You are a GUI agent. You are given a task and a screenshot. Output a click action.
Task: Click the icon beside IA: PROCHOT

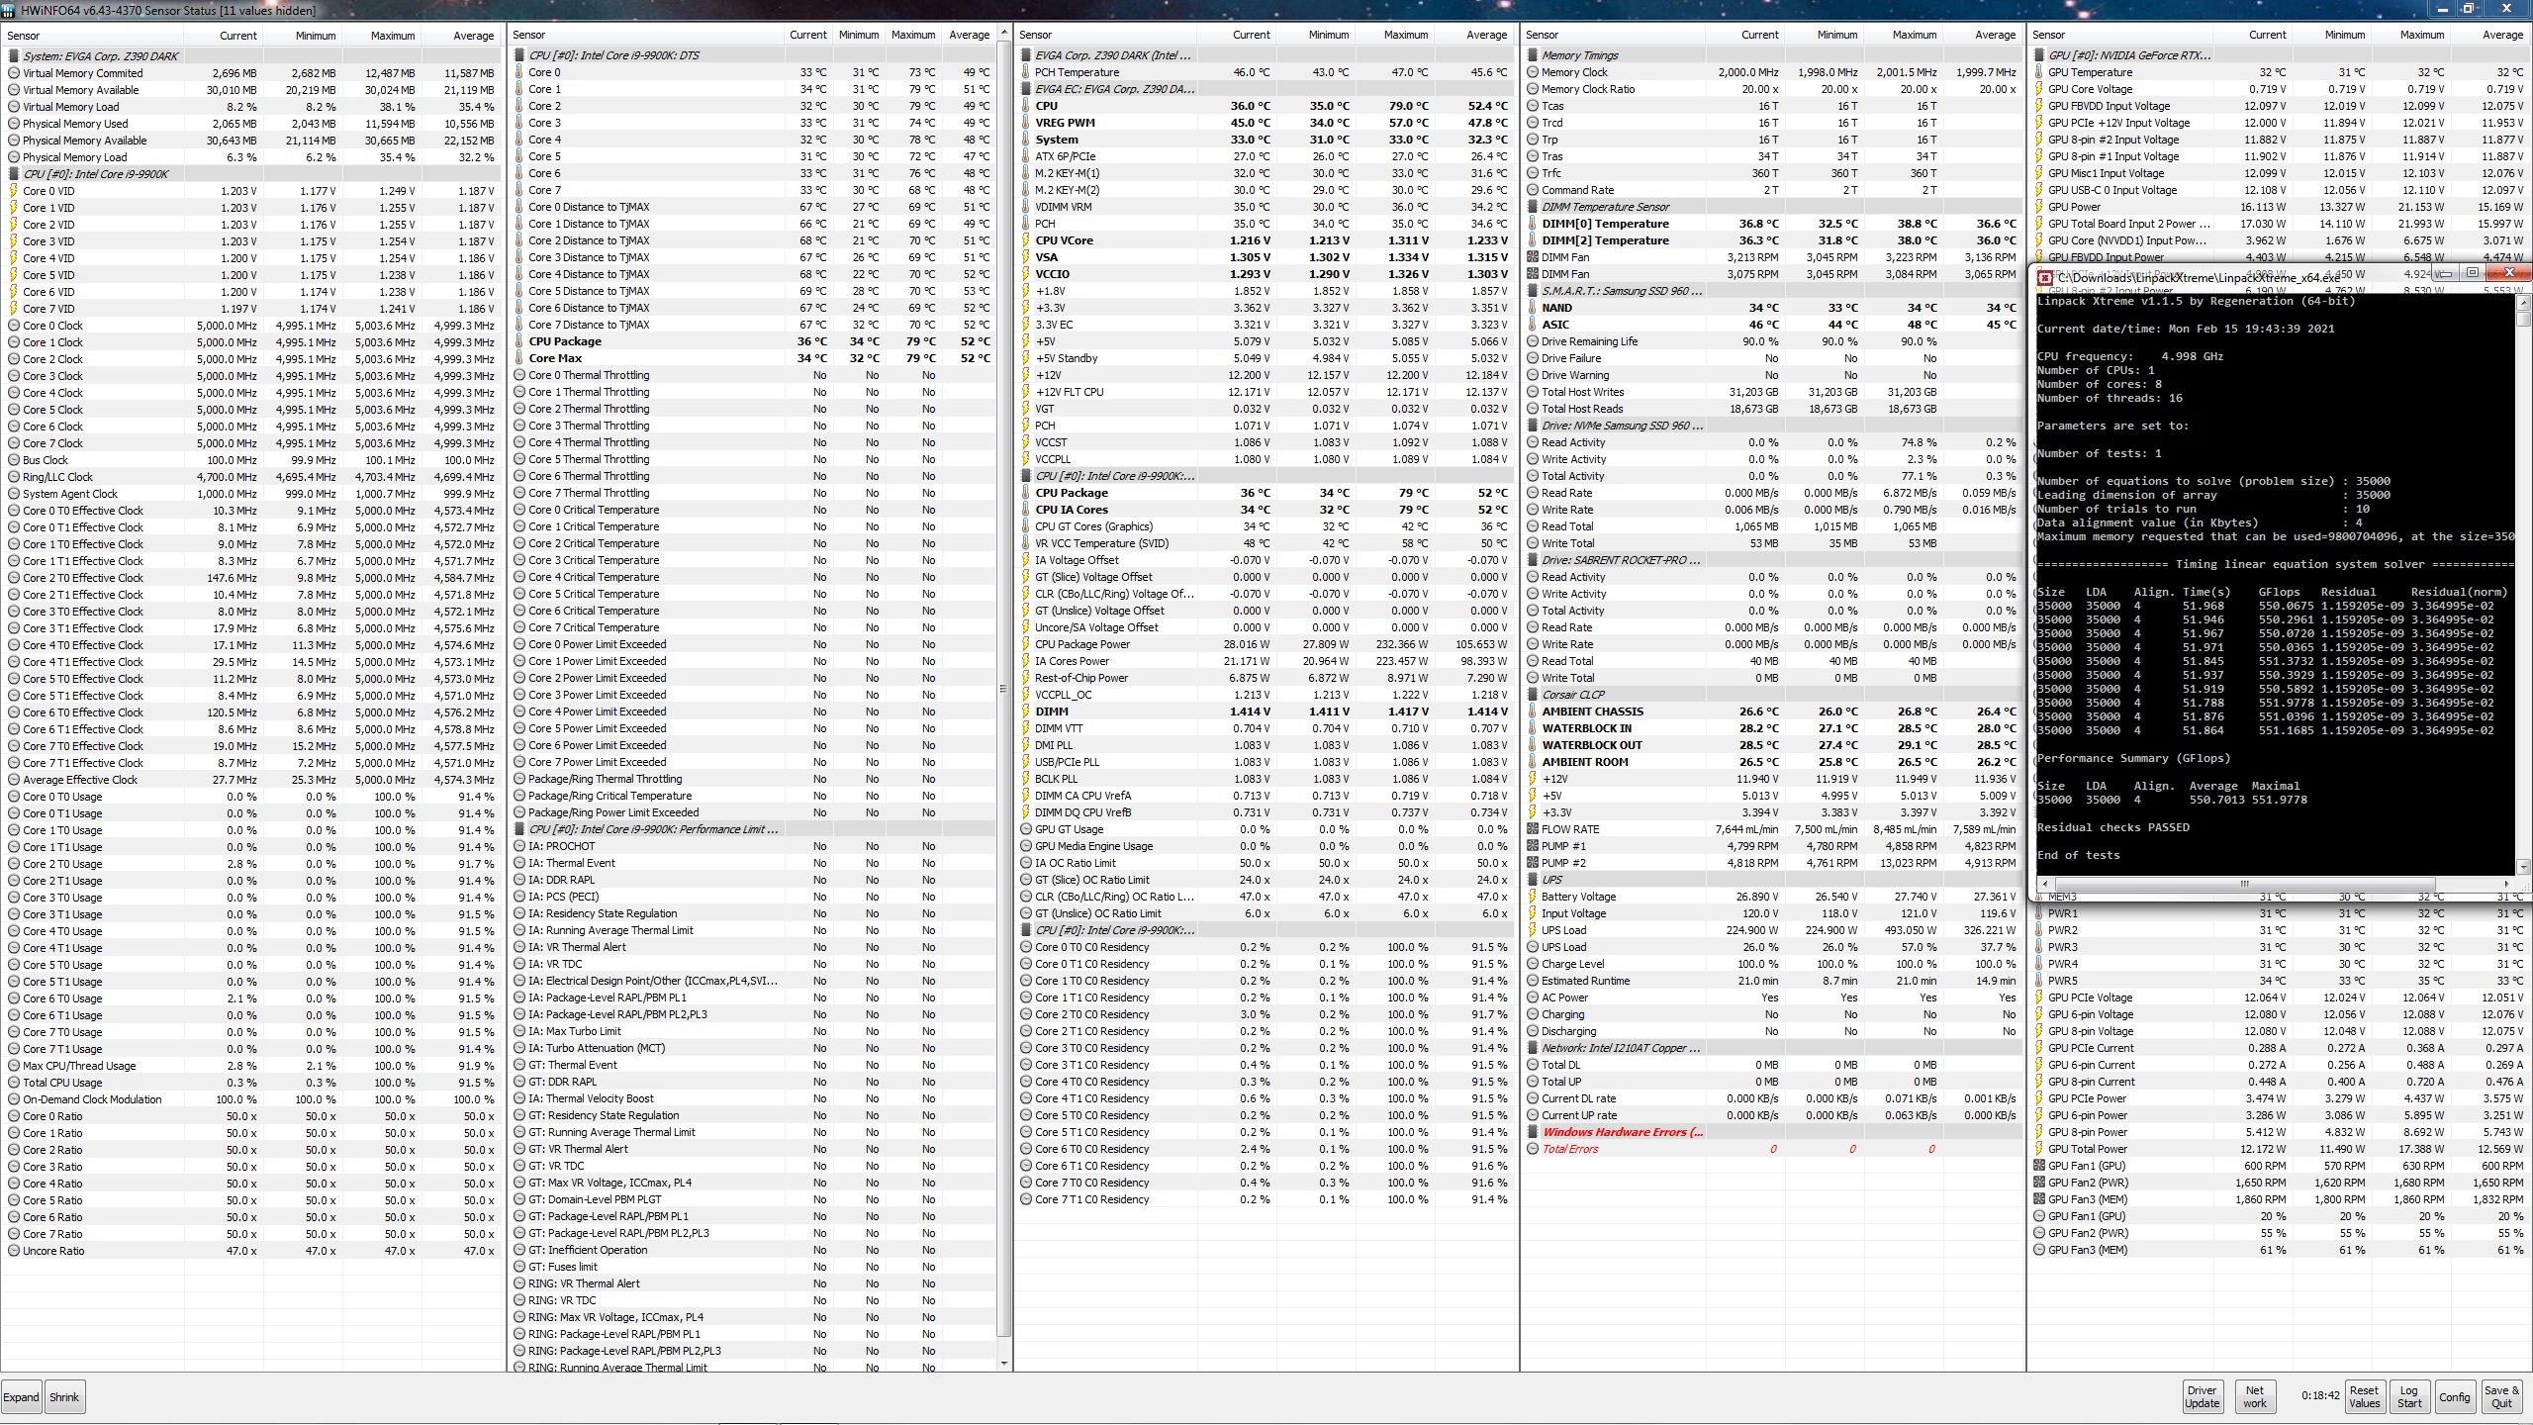(519, 846)
